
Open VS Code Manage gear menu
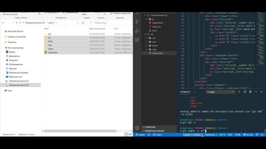137,128
